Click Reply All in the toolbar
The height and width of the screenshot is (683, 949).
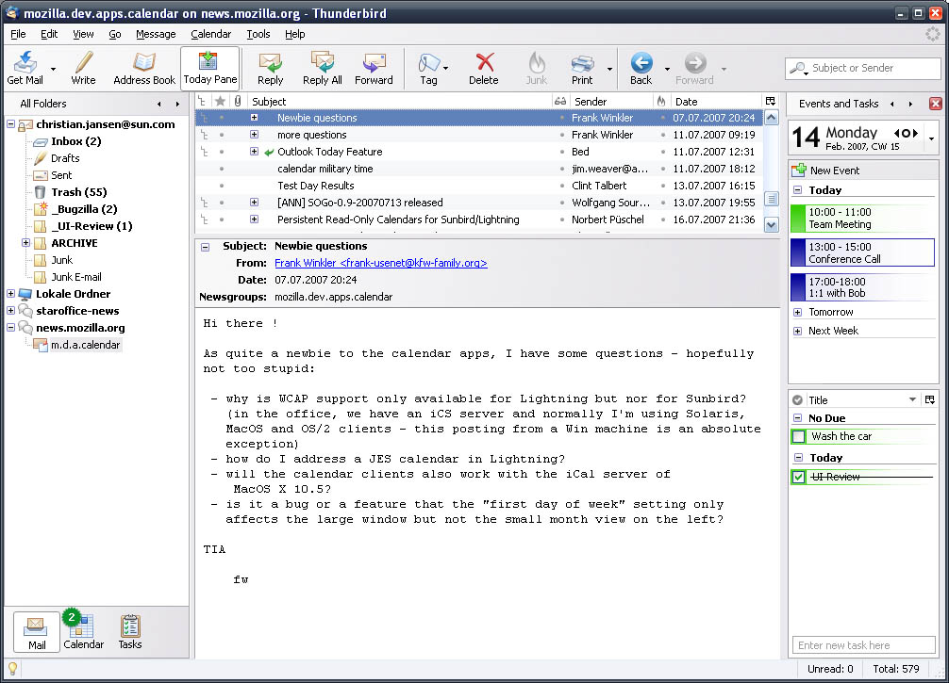322,67
